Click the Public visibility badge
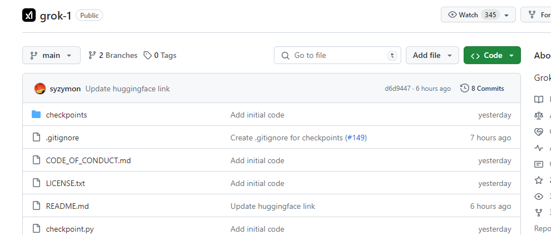This screenshot has height=235, width=551. [x=89, y=16]
